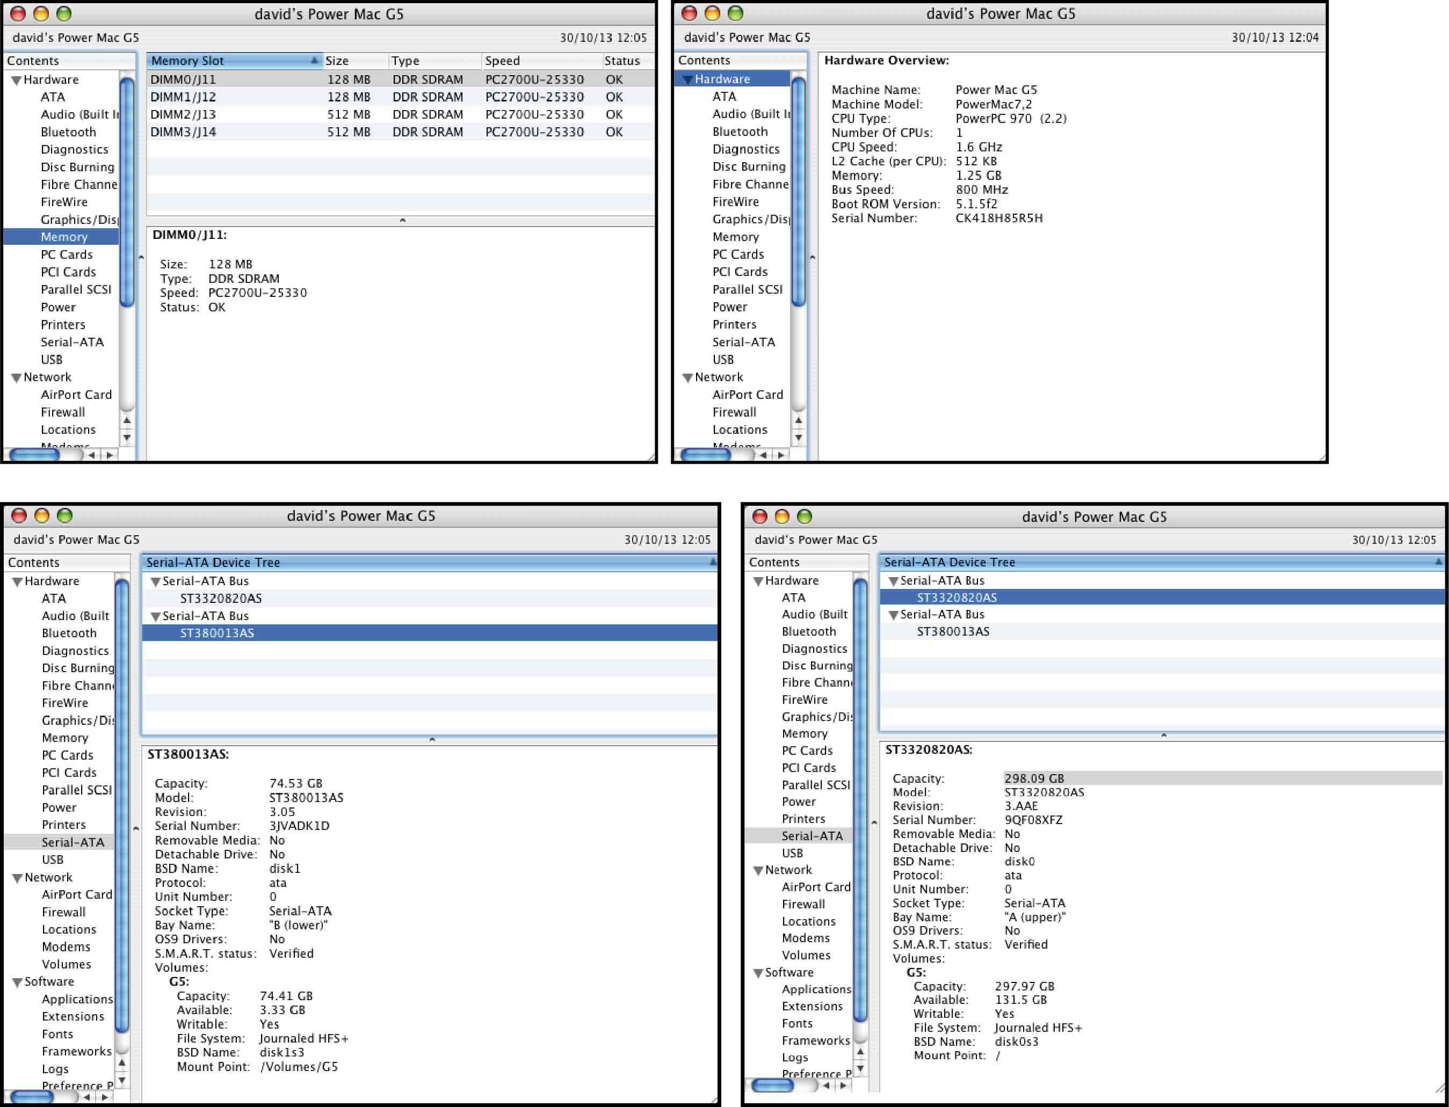Open Fonts in ST3320820AS-selected window sidebar

[796, 1023]
